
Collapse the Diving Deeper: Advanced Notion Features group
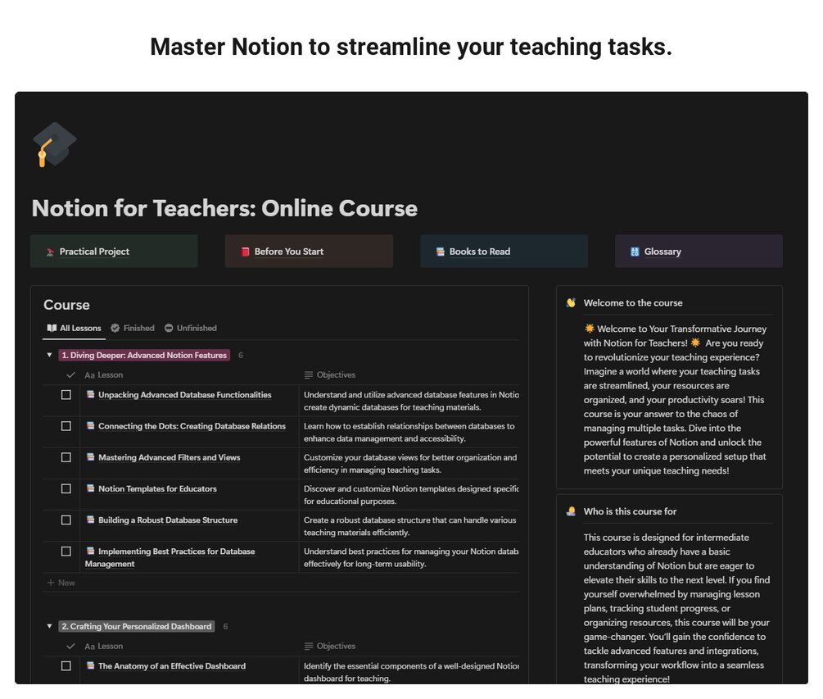(49, 356)
